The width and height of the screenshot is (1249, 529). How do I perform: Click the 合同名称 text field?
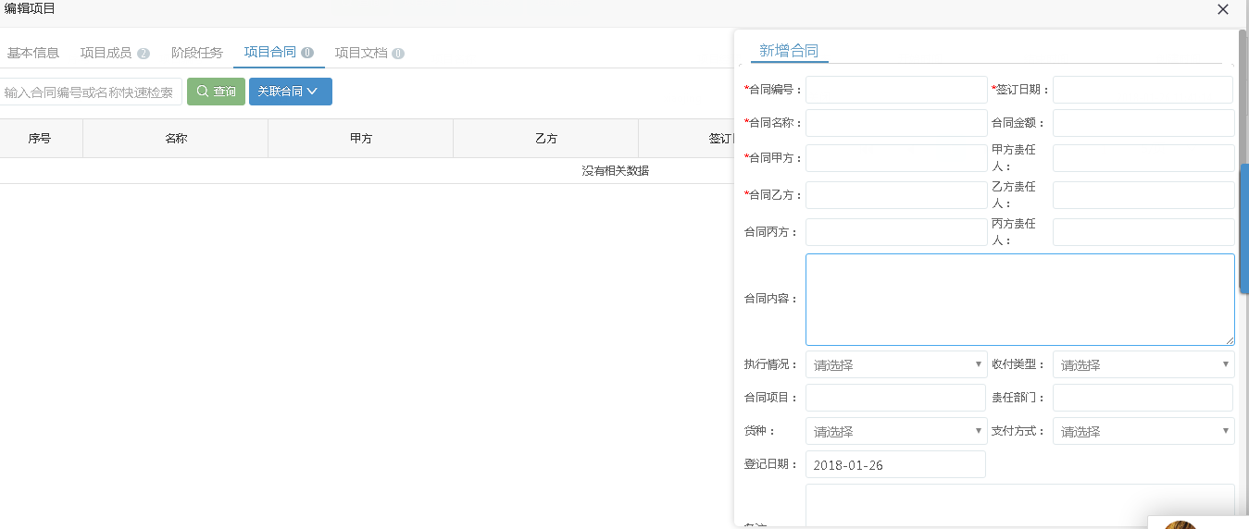895,123
